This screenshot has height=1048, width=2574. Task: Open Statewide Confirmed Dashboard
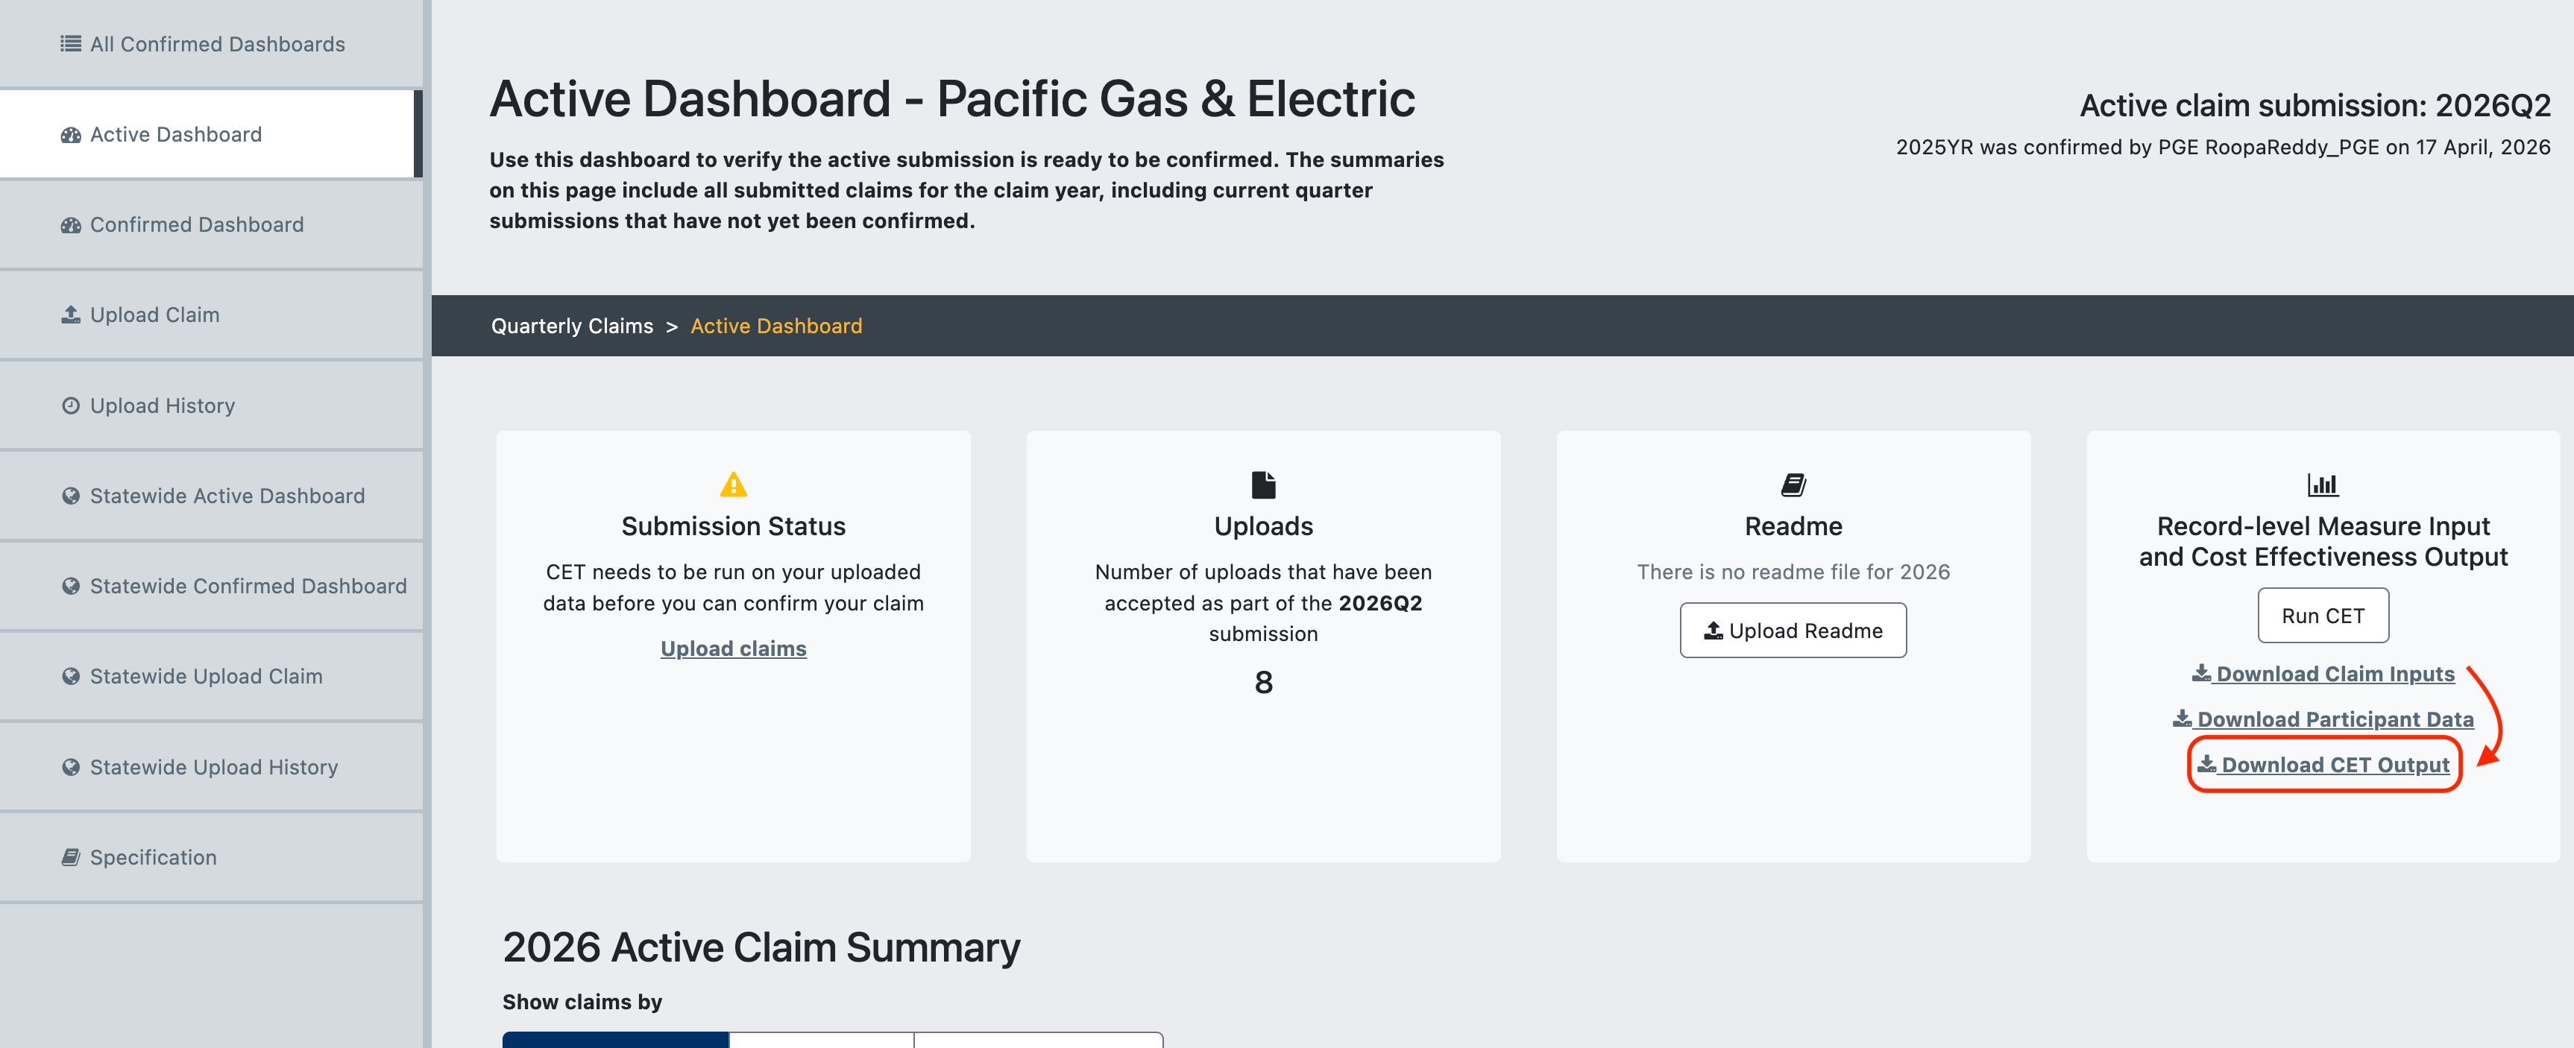point(211,587)
